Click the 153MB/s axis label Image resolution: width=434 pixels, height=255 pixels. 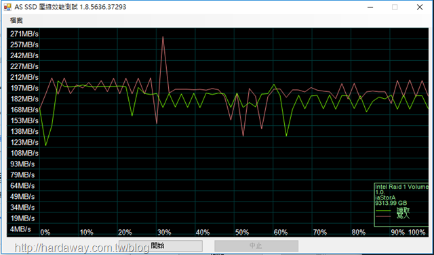pos(24,120)
